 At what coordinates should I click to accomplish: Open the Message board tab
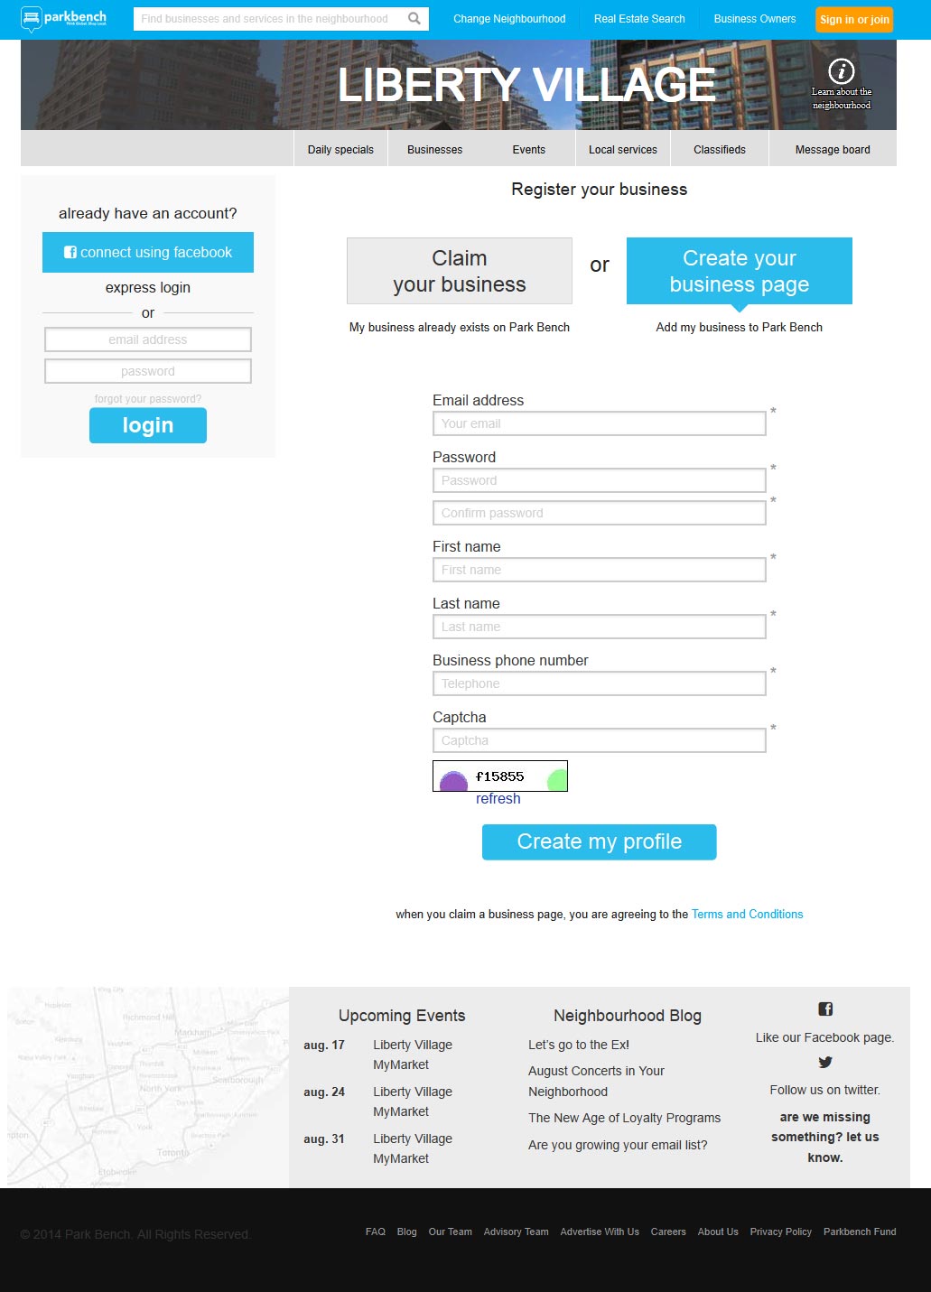point(833,149)
